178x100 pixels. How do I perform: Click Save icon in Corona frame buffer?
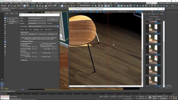(70, 11)
